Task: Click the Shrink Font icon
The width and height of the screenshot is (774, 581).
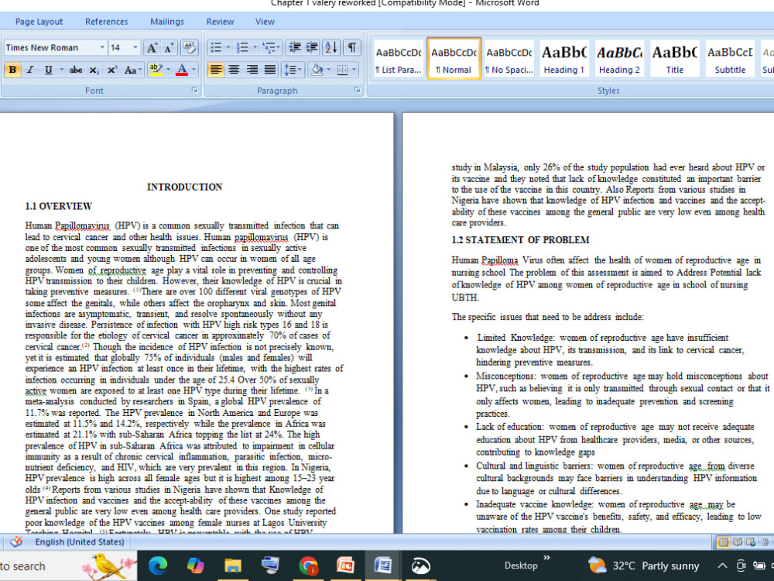Action: pos(169,47)
